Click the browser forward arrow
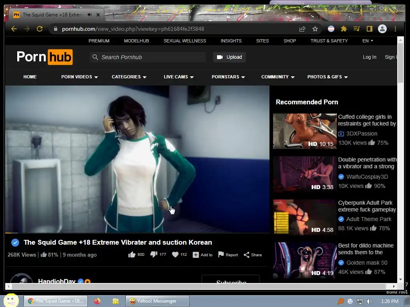This screenshot has height=307, width=410. tap(27, 29)
